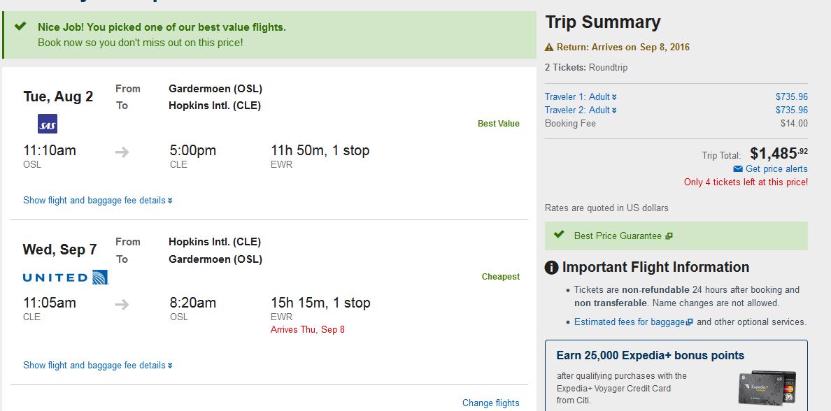Open Get price alerts link
Screen dimensions: 831x411
[776, 169]
